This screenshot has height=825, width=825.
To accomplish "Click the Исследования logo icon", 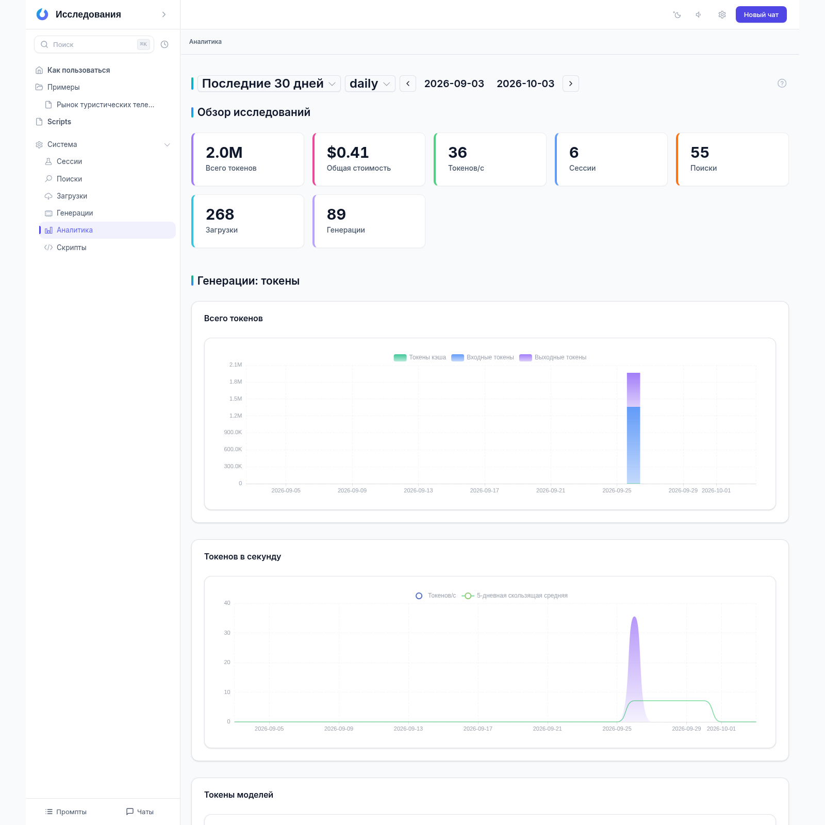I will click(42, 14).
